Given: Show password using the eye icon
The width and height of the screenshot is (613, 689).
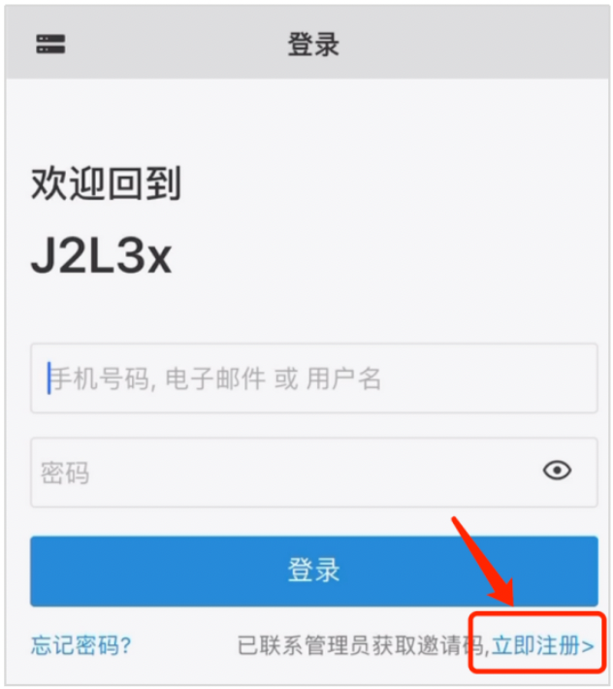Looking at the screenshot, I should pos(557,471).
